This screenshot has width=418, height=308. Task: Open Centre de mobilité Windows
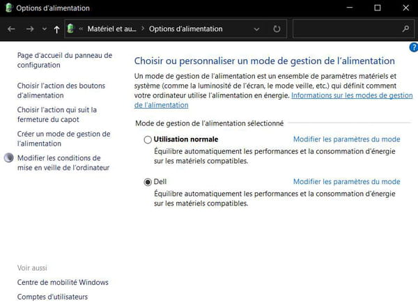[x=63, y=282]
